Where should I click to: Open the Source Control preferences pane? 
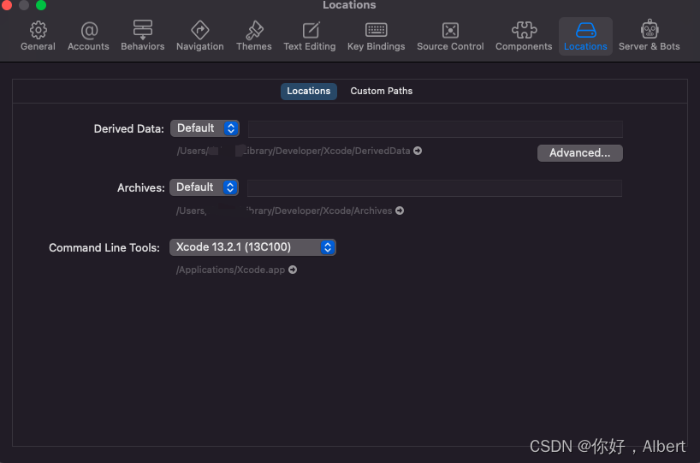pyautogui.click(x=450, y=36)
